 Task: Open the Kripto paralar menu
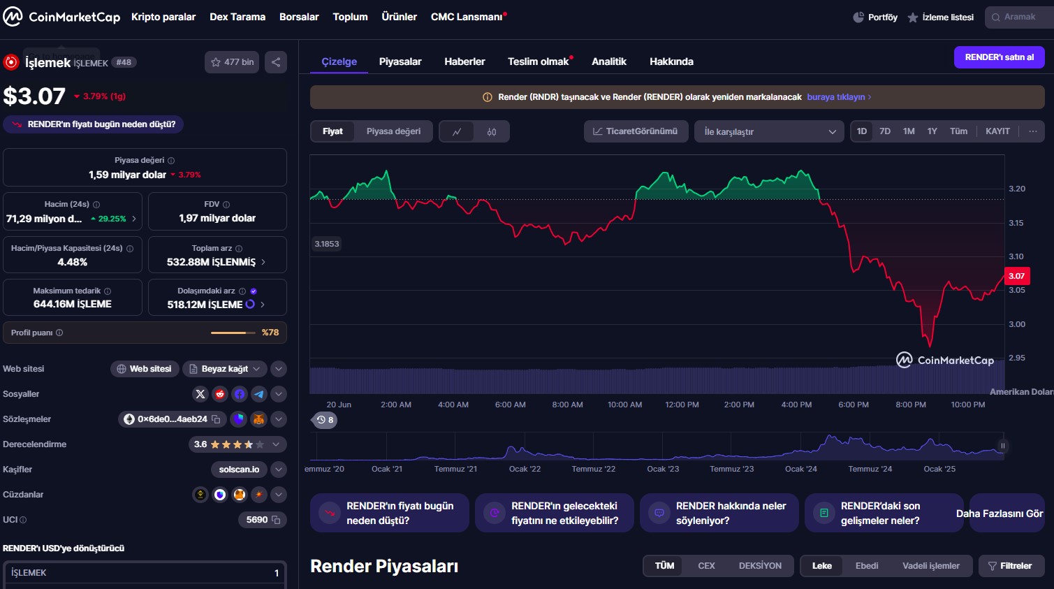[163, 17]
